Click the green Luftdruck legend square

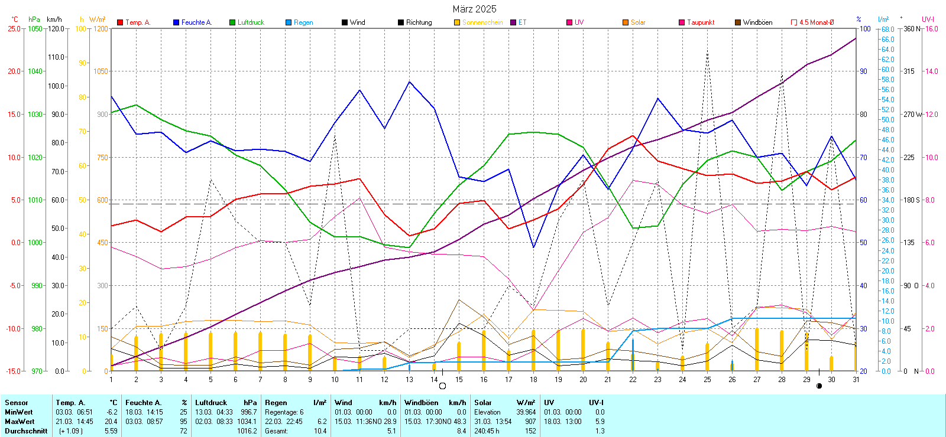click(x=232, y=22)
